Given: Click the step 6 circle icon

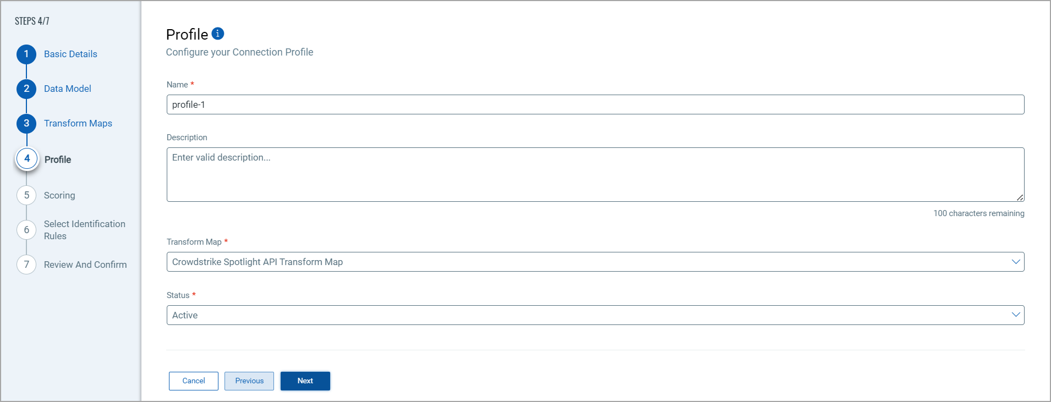Looking at the screenshot, I should coord(26,230).
